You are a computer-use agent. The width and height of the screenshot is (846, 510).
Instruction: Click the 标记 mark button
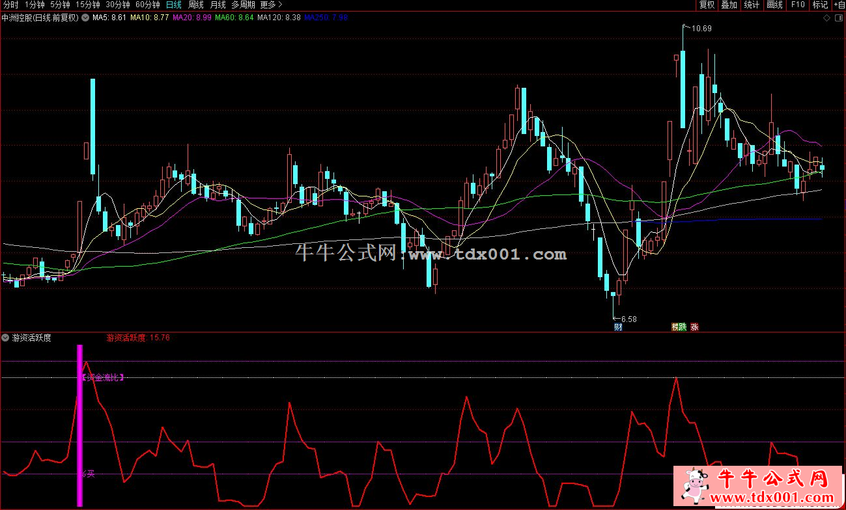pos(820,5)
